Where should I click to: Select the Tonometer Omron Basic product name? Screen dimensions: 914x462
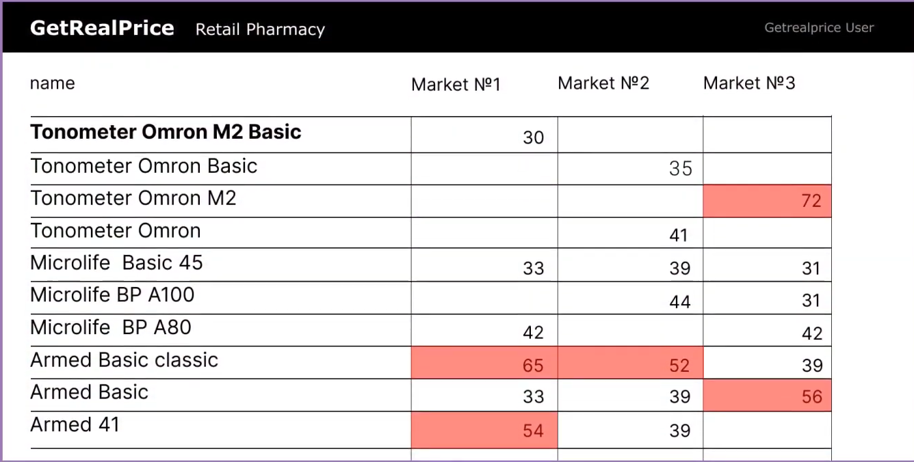coord(144,166)
